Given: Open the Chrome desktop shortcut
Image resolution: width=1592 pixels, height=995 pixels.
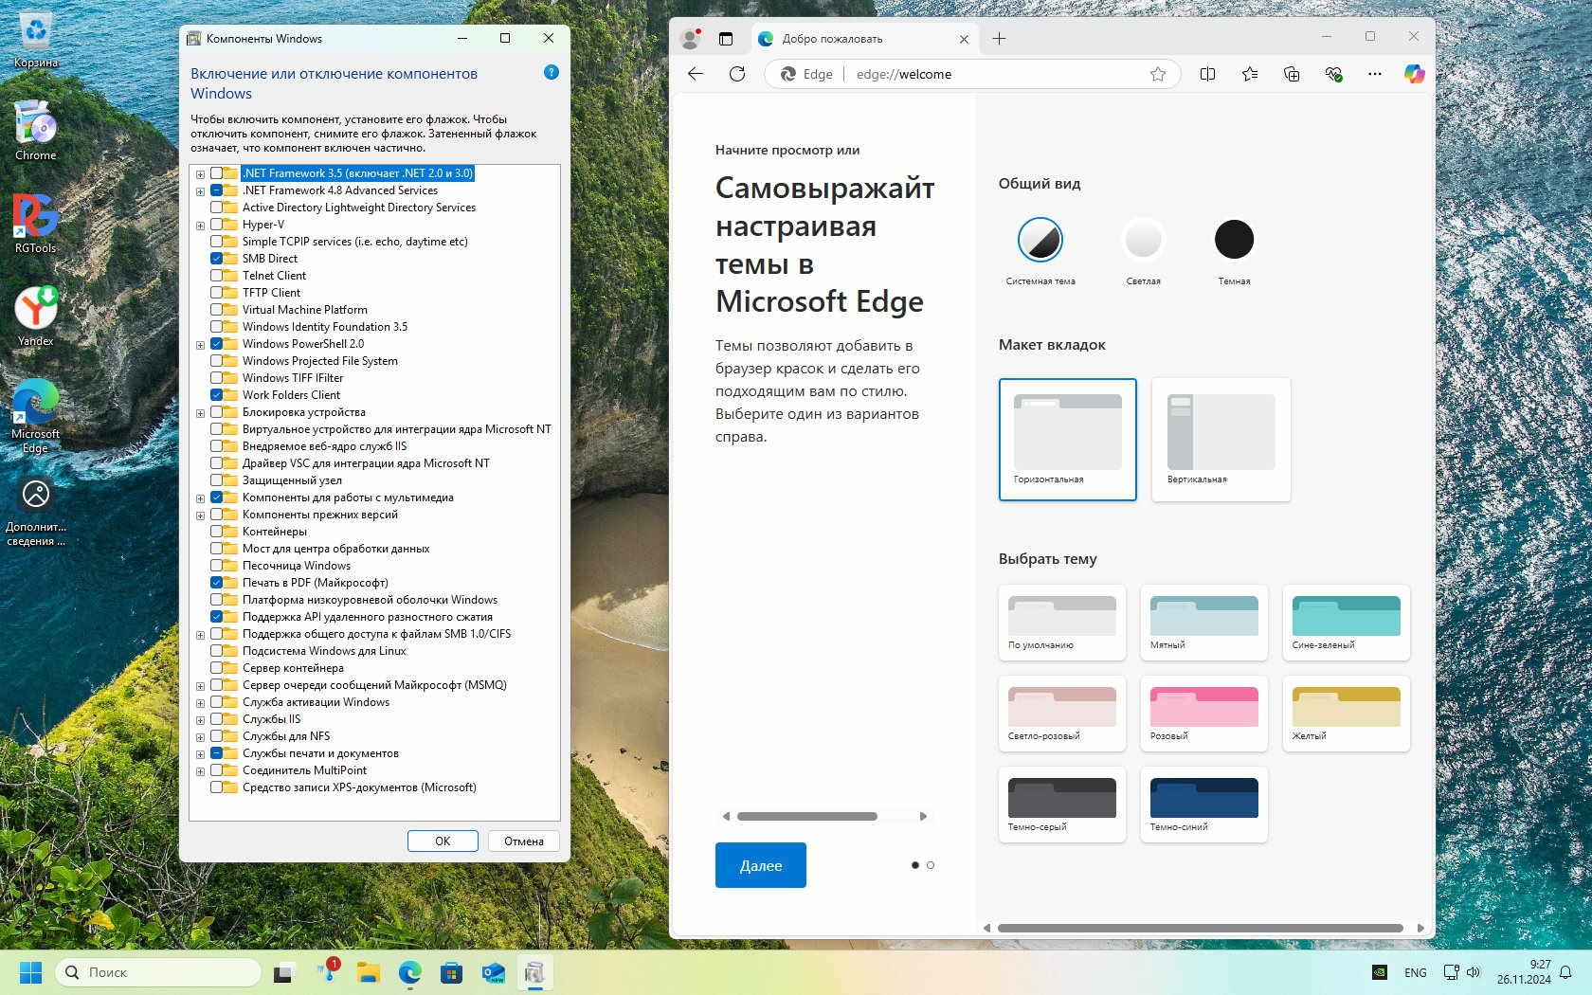Looking at the screenshot, I should click(36, 131).
